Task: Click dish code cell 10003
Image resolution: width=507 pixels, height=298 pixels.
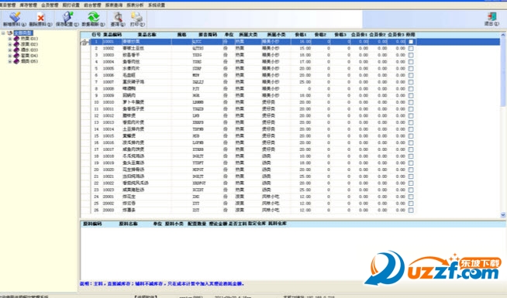Action: (x=109, y=55)
